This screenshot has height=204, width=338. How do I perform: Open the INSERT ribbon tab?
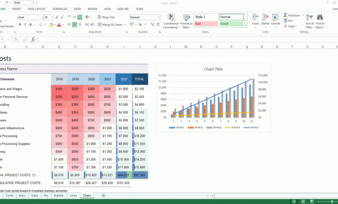pos(17,9)
